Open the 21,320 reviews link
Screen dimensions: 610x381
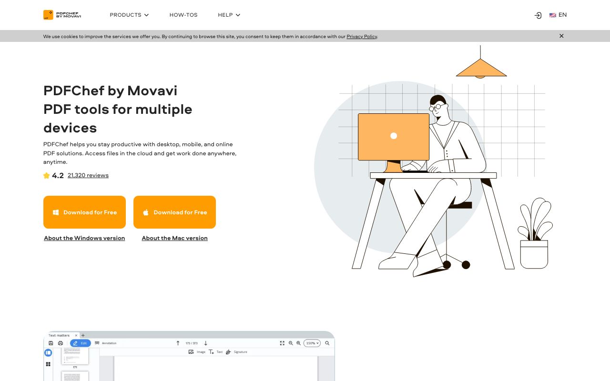click(88, 175)
